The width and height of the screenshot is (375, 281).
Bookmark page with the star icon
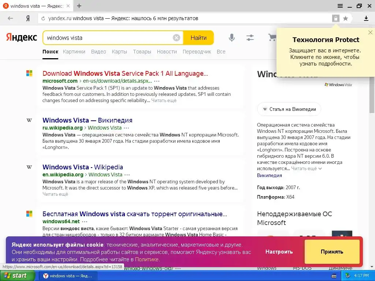[345, 18]
